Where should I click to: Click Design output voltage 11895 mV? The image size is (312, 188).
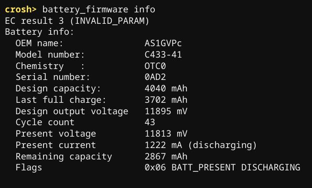166,111
